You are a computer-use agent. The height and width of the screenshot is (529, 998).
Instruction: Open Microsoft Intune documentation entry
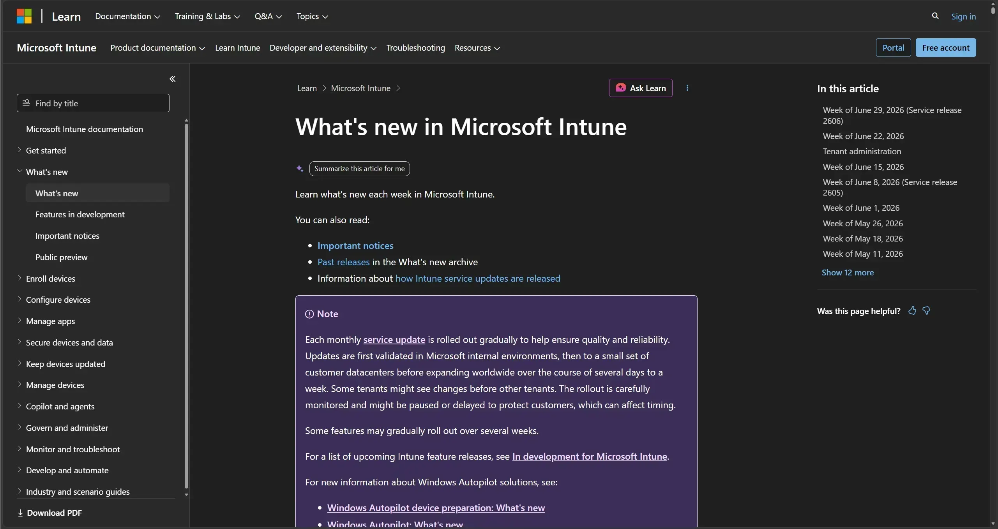pyautogui.click(x=85, y=129)
